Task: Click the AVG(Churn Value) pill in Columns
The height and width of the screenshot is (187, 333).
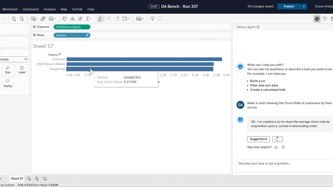Action: click(x=72, y=27)
